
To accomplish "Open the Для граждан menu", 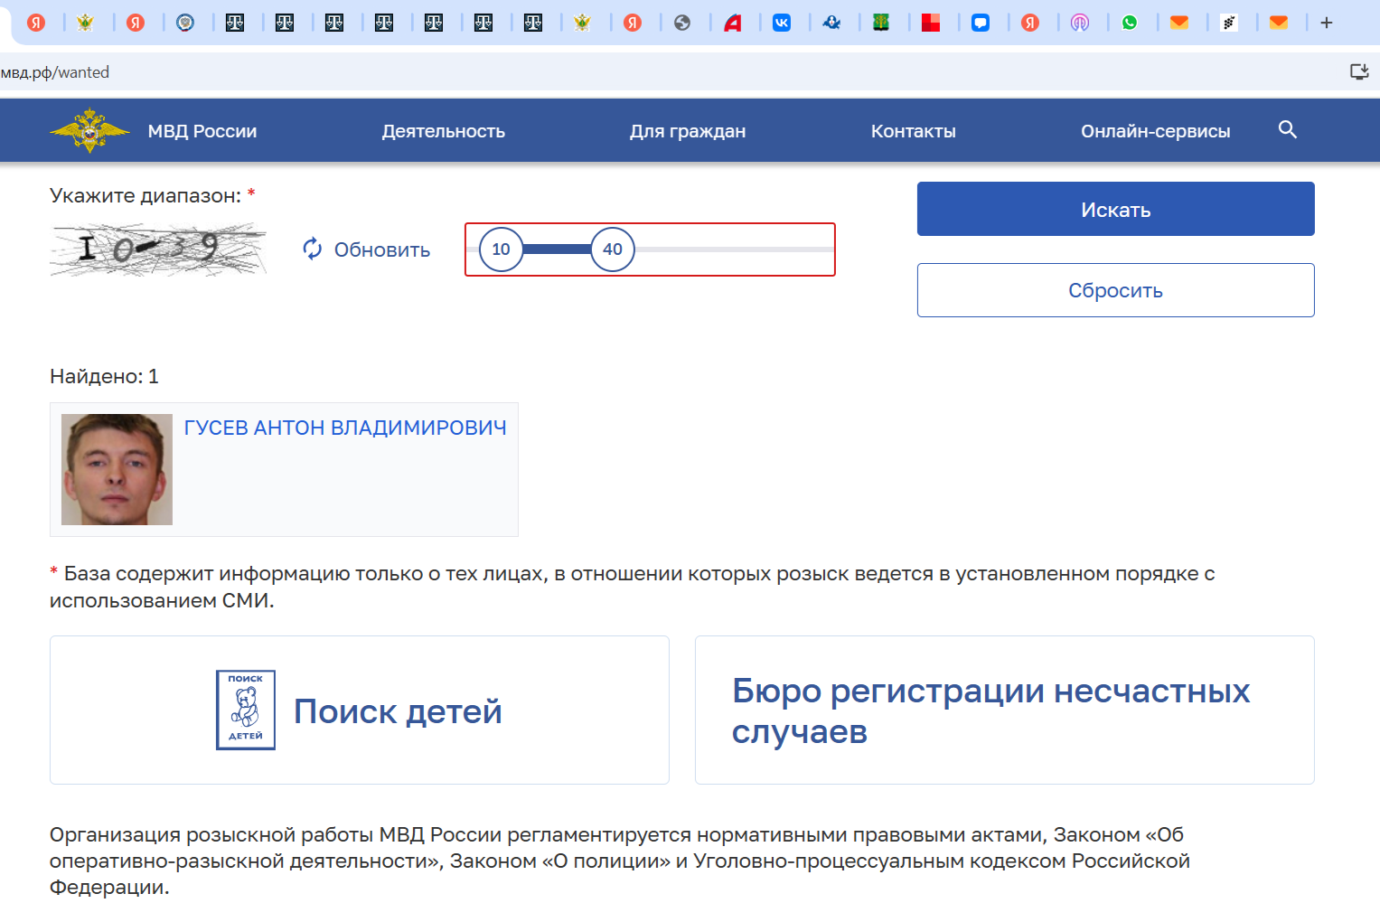I will point(687,131).
